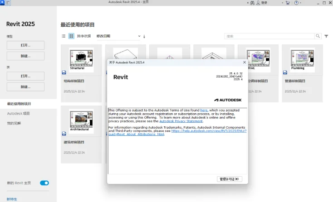333x202 pixels.
Task: Maximize the Revit window
Action: click(x=324, y=3)
